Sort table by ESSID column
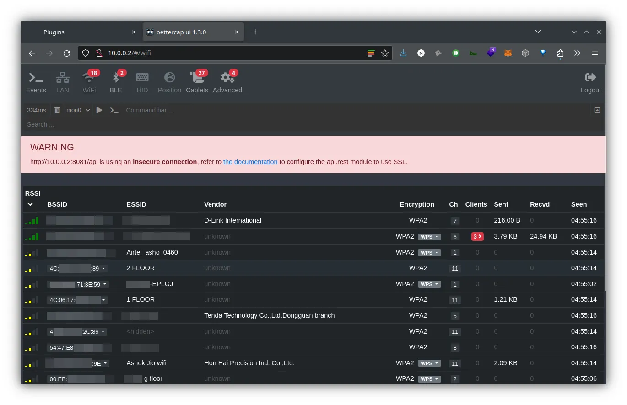The width and height of the screenshot is (627, 405). click(136, 204)
